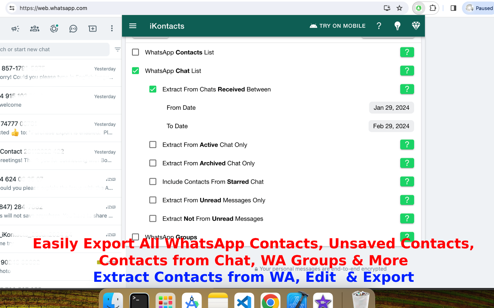Open the iKontacts hamburger menu
Image resolution: width=494 pixels, height=308 pixels.
133,26
